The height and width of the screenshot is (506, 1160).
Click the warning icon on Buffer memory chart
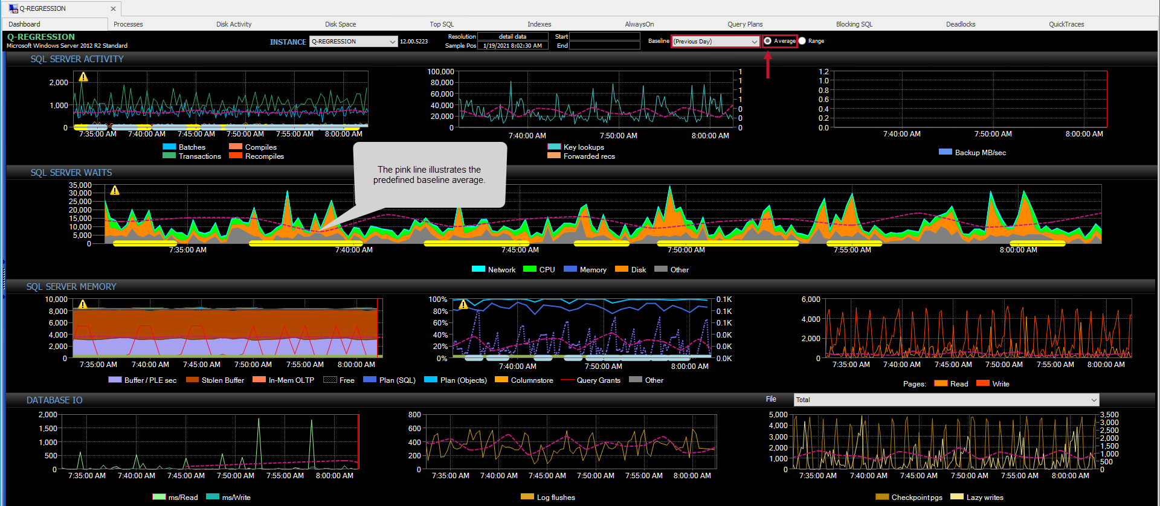coord(83,304)
